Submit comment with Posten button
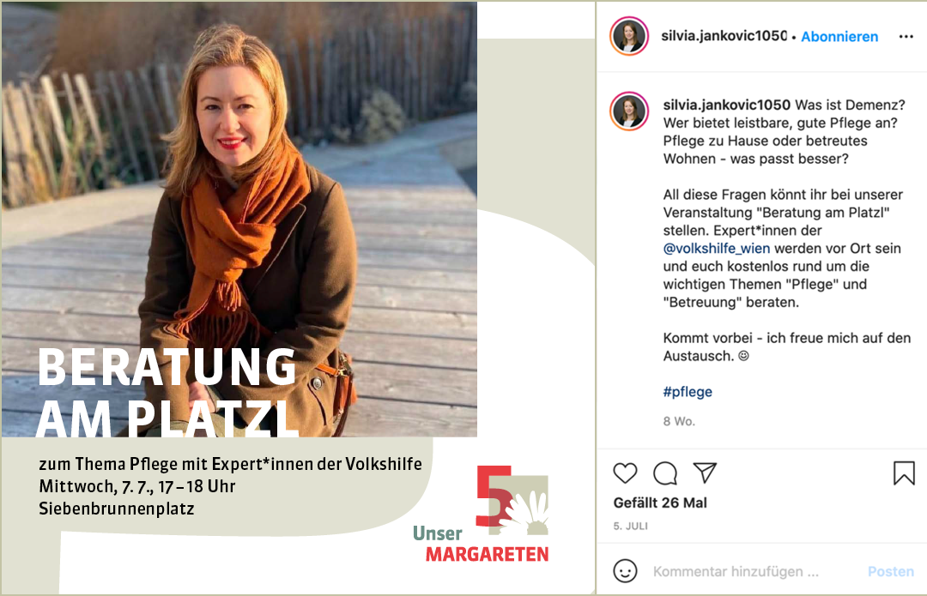This screenshot has height=596, width=927. tap(890, 572)
